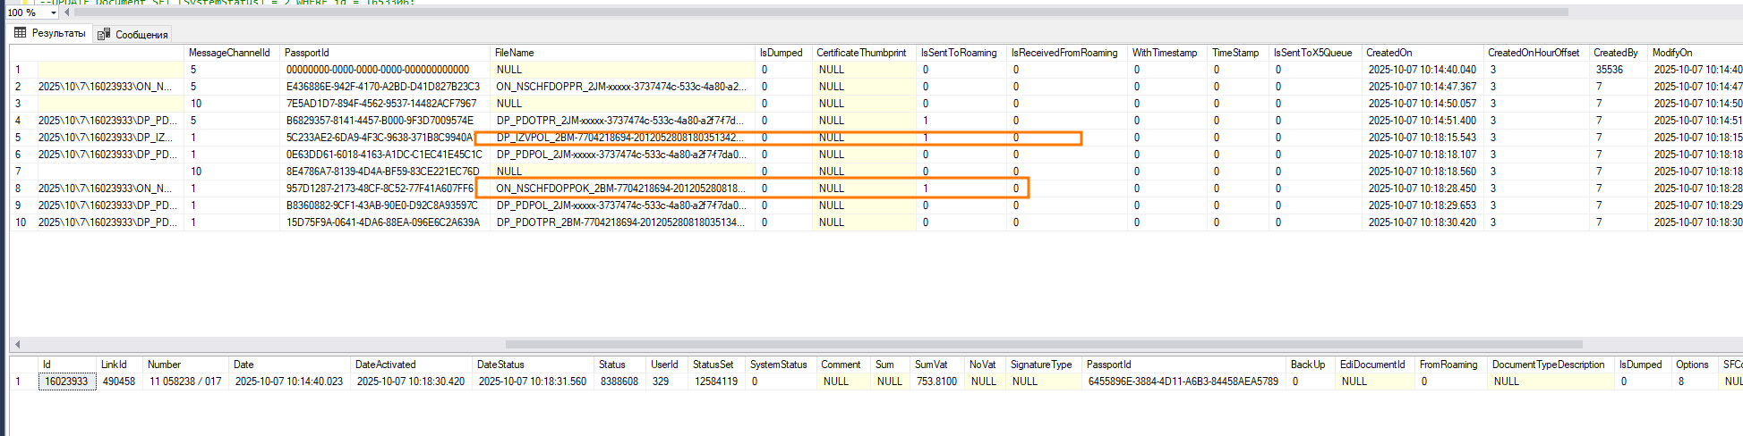Click the Id cell 16023933 in lower grid
The width and height of the screenshot is (1743, 436).
[x=67, y=381]
